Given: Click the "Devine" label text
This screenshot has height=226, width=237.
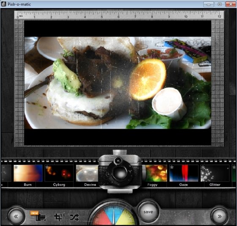Looking at the screenshot, I should tap(90, 185).
